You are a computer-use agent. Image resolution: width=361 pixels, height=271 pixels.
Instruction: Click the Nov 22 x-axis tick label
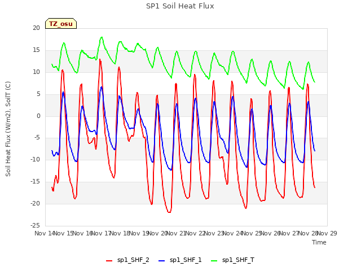pyautogui.click(x=195, y=233)
